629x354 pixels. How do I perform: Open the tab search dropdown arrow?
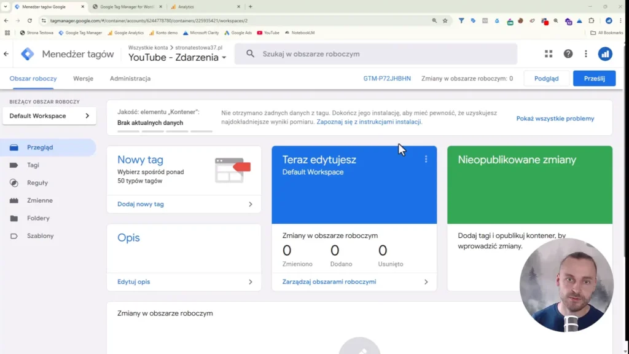pyautogui.click(x=5, y=6)
